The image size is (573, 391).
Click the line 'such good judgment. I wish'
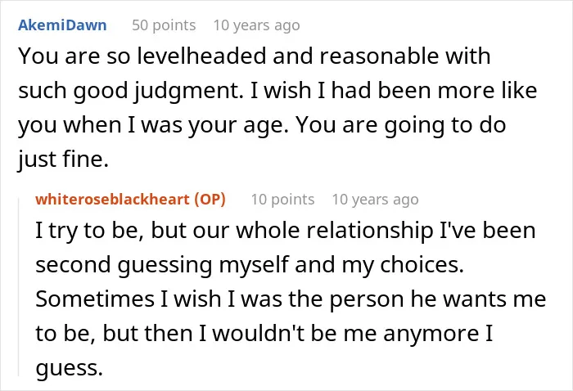point(277,91)
